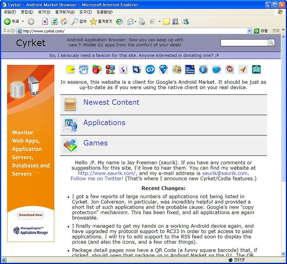287x264 pixels.
Task: Open the Games category link
Action: tap(95, 143)
